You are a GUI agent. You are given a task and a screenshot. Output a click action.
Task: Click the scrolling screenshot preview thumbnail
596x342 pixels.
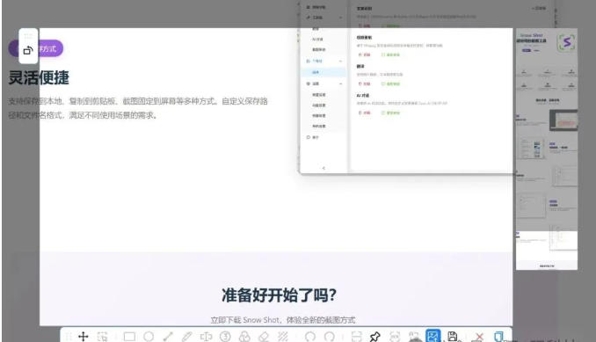pyautogui.click(x=547, y=149)
